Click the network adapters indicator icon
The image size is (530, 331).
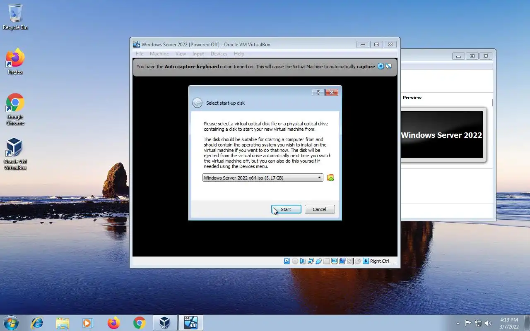[311, 261]
